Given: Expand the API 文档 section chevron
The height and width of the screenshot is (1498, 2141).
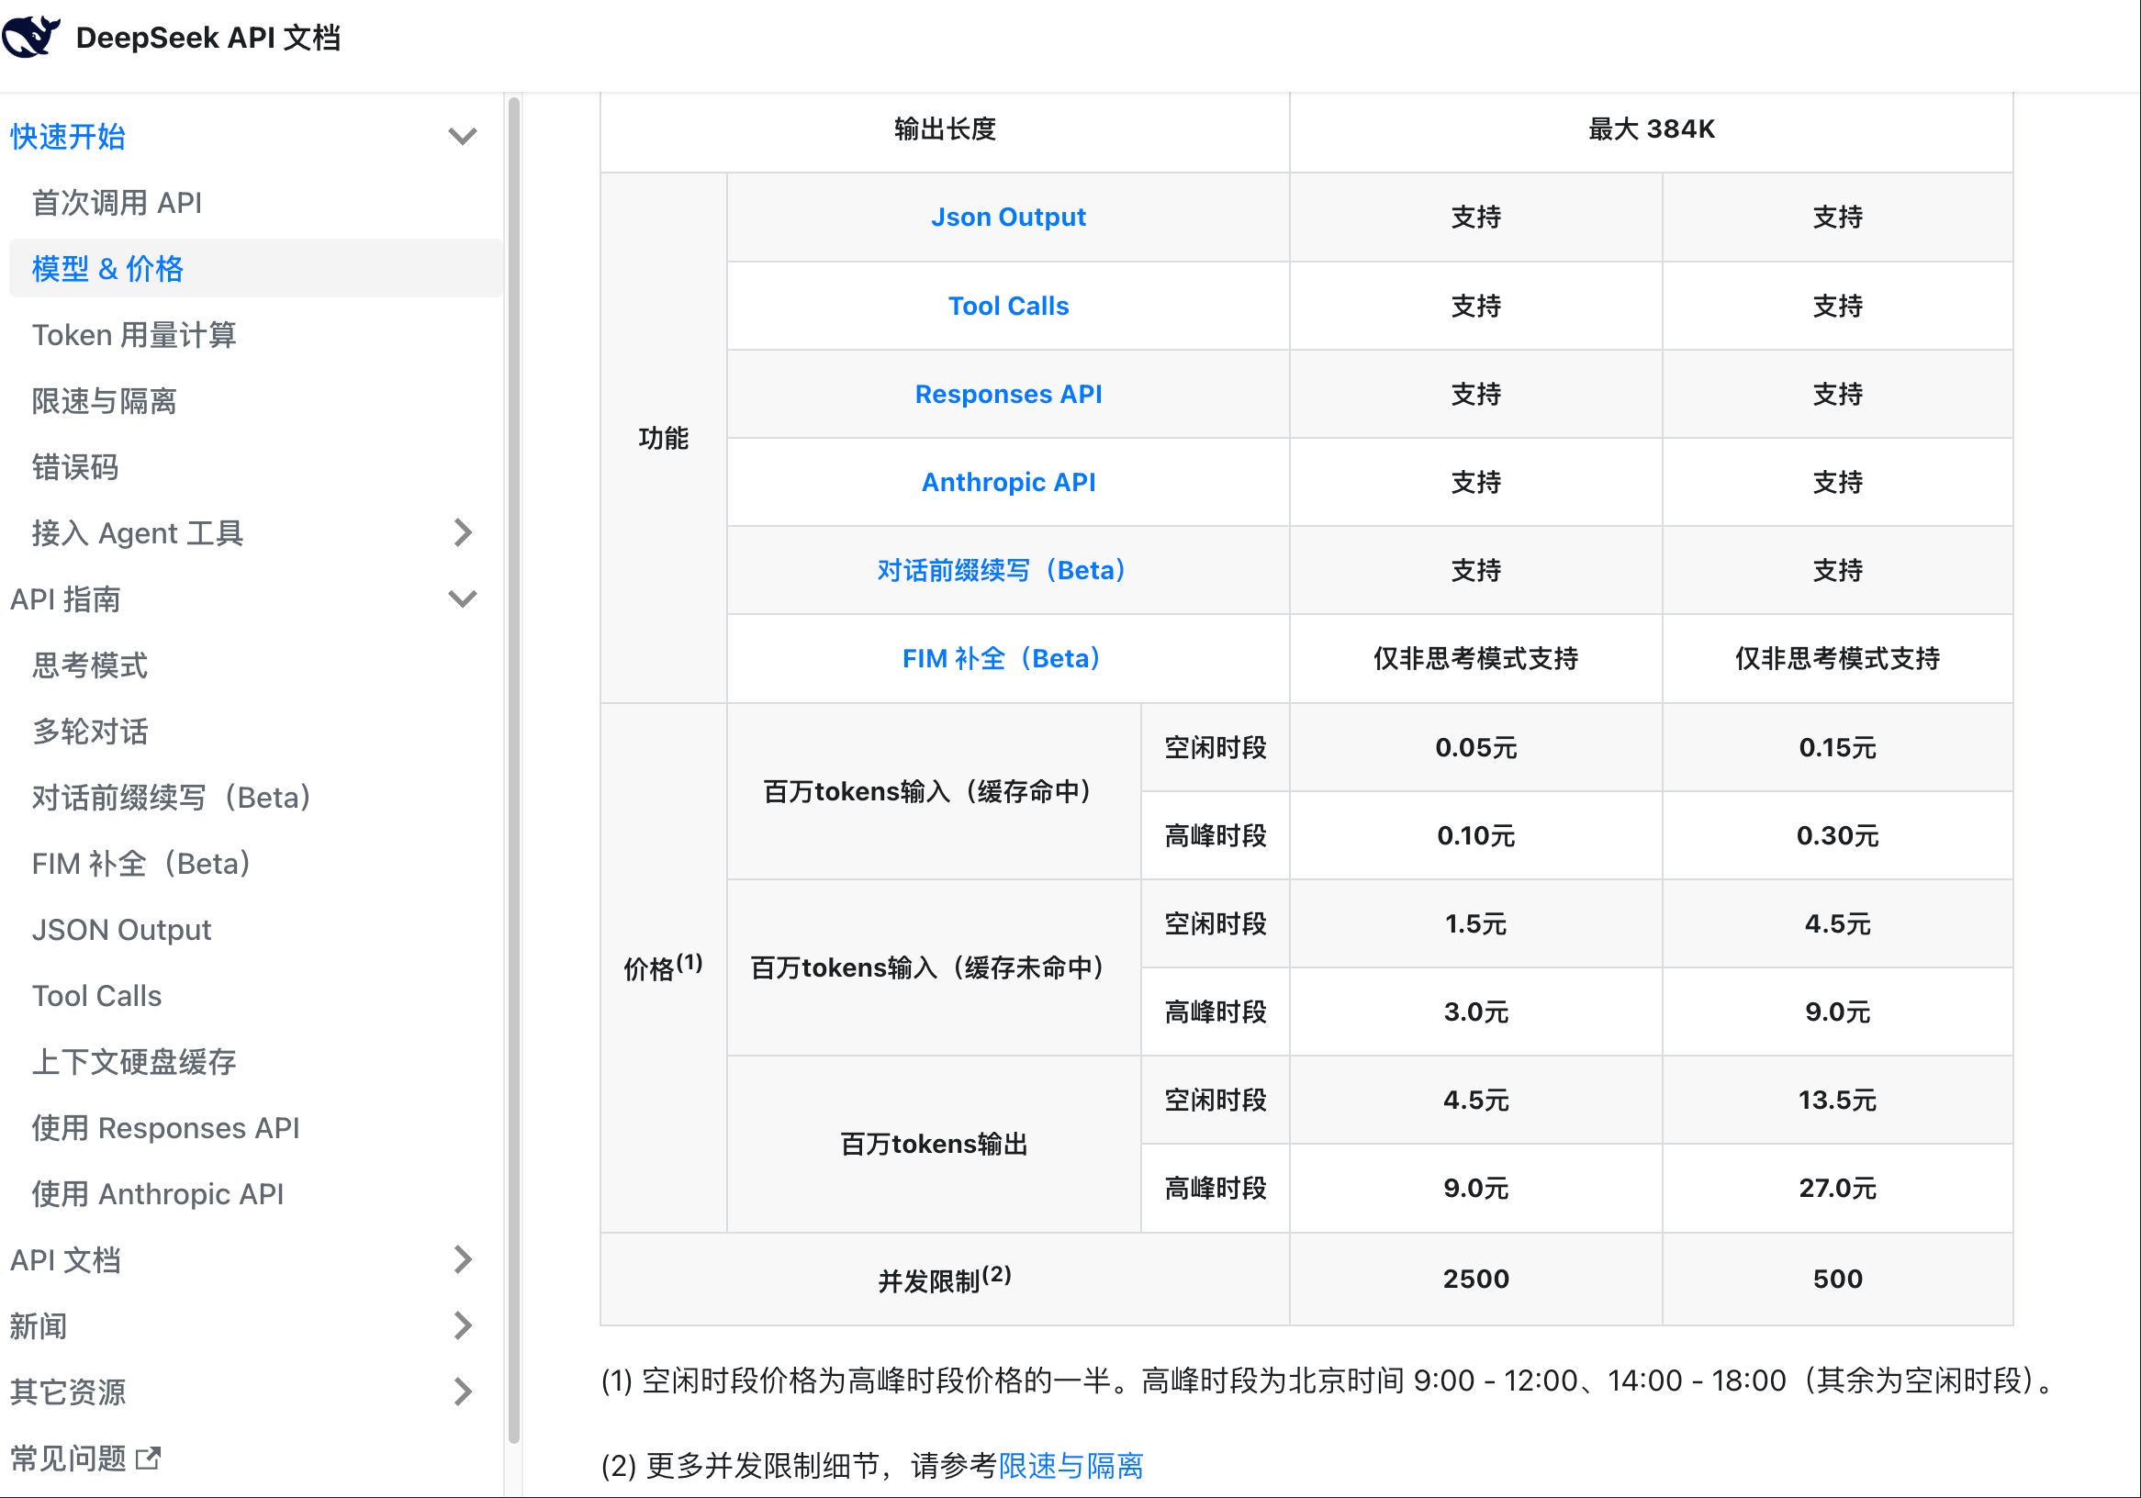Looking at the screenshot, I should [463, 1259].
